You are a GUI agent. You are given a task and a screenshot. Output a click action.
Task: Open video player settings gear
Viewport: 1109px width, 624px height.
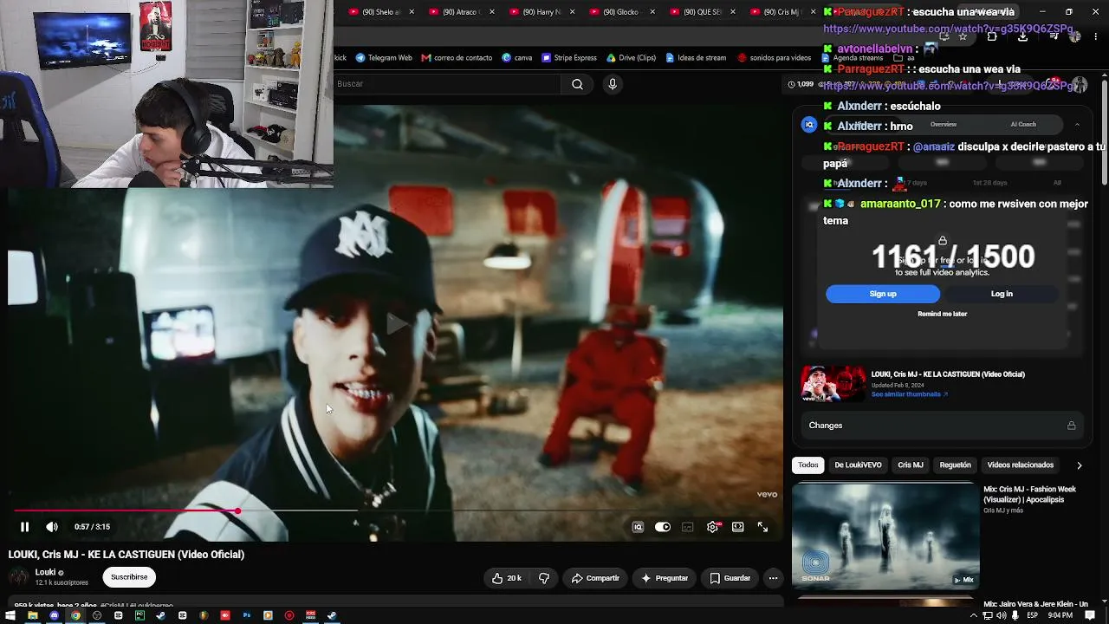[x=712, y=527]
